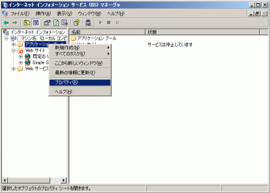270x193 pixels.
Task: Select the Web サイト tree item label
Action: tap(35, 50)
